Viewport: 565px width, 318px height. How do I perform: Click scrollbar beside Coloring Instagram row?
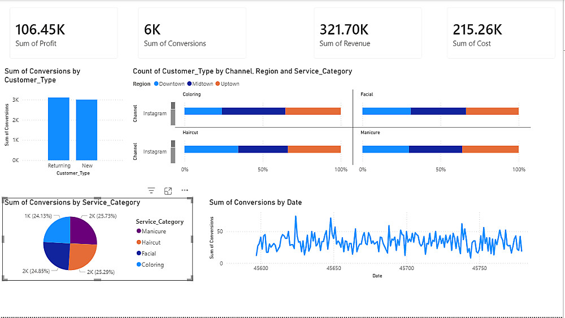(173, 114)
